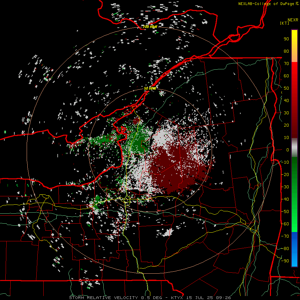Pick the gray zero-velocity segment of the color bar
The width and height of the screenshot is (300, 300).
coord(294,148)
